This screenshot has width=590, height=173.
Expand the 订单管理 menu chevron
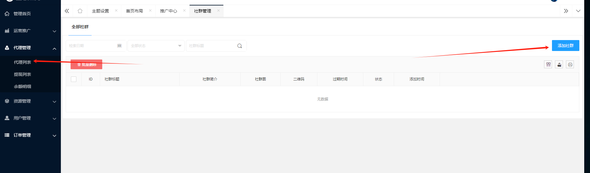click(x=54, y=136)
